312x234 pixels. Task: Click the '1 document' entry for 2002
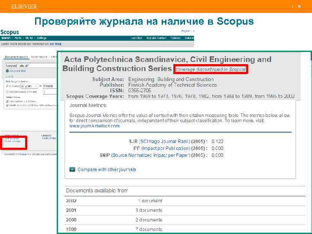click(150, 201)
